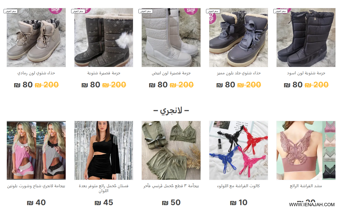Open the 'حذاء شتوي جلد بلون مميز' link
The height and width of the screenshot is (210, 339).
[239, 73]
